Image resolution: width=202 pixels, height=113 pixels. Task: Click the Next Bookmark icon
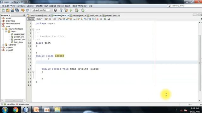click(x=82, y=19)
